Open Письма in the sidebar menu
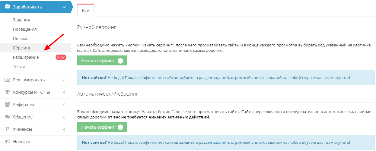This screenshot has height=151, width=376. click(21, 39)
